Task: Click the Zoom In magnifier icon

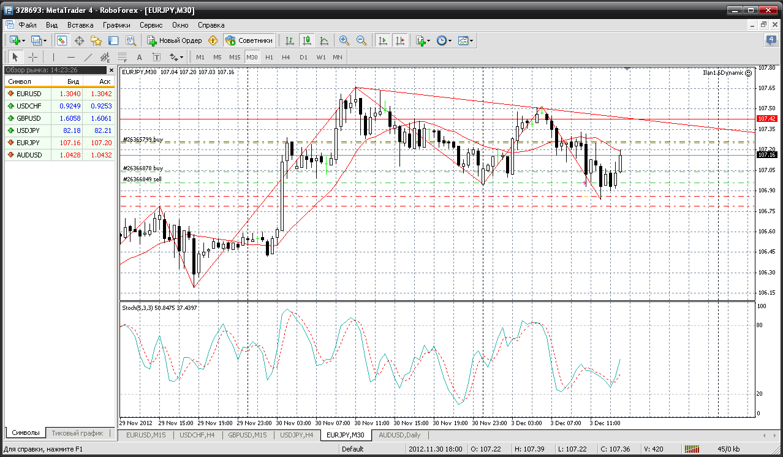Action: 344,40
